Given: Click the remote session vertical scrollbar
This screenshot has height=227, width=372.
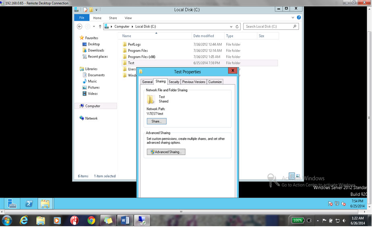Looking at the screenshot, I should [369, 118].
